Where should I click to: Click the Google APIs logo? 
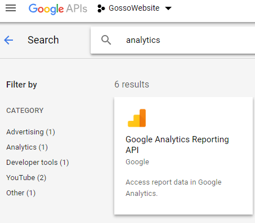[x=58, y=8]
